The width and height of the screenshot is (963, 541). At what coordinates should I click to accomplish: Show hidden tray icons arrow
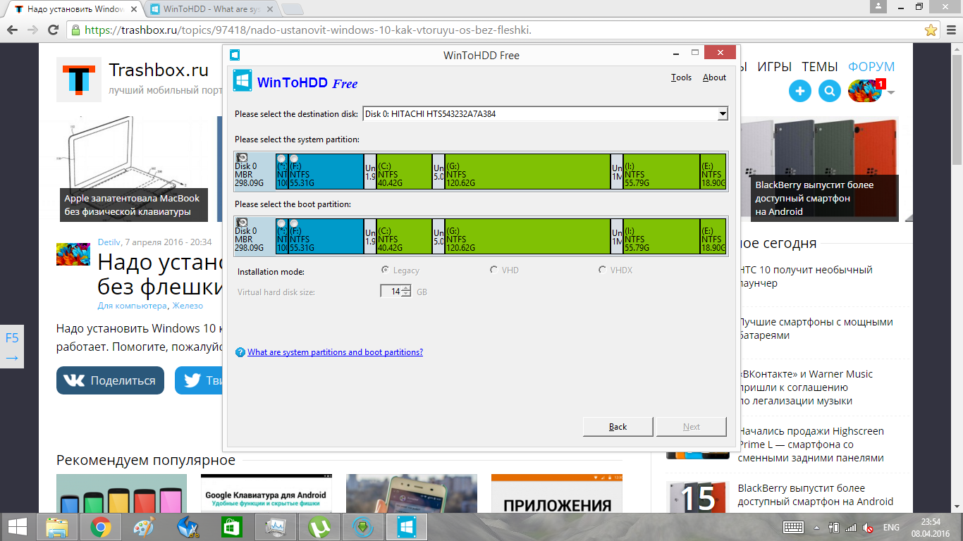pyautogui.click(x=817, y=528)
